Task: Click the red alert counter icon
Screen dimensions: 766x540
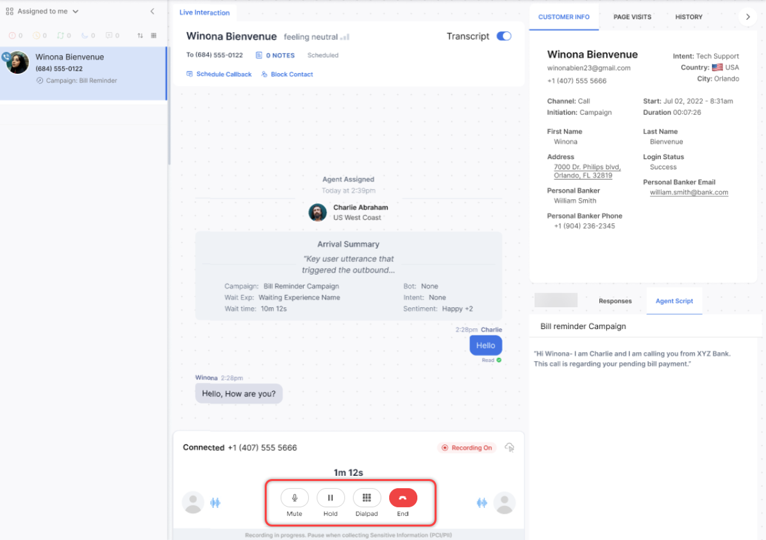Action: 12,36
